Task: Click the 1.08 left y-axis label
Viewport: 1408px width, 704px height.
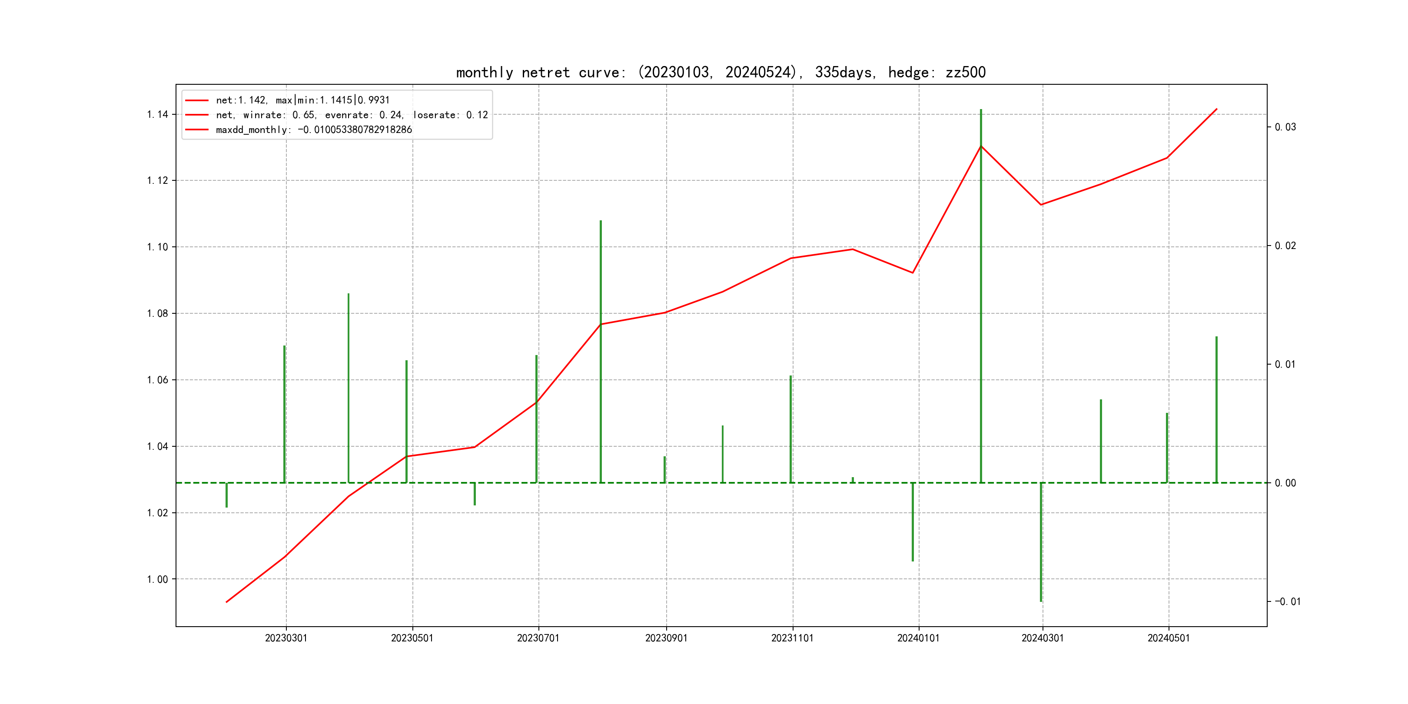Action: pos(157,313)
